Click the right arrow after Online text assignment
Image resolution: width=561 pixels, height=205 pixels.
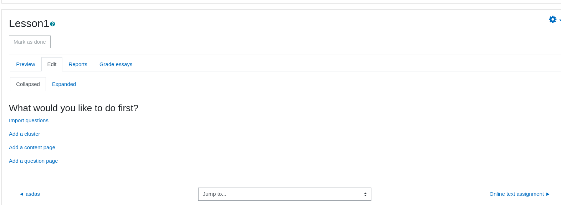(x=548, y=194)
